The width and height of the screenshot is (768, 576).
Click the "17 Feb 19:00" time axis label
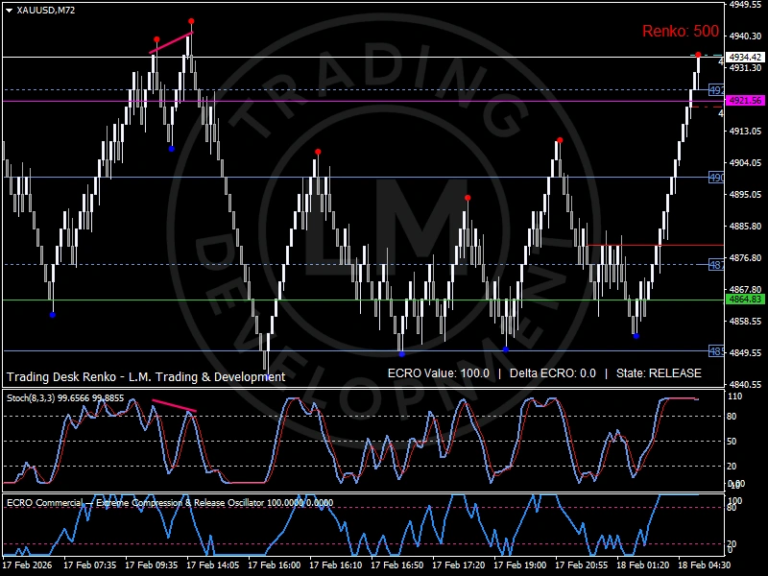coord(520,564)
